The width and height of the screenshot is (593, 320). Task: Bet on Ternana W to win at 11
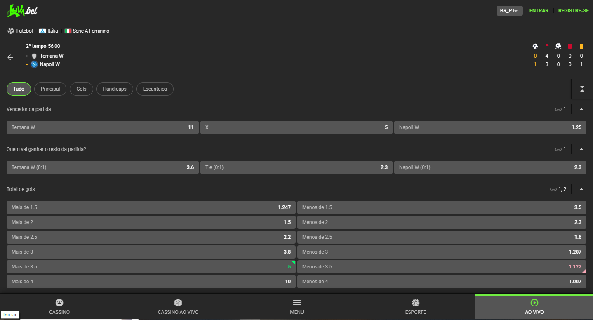point(103,127)
